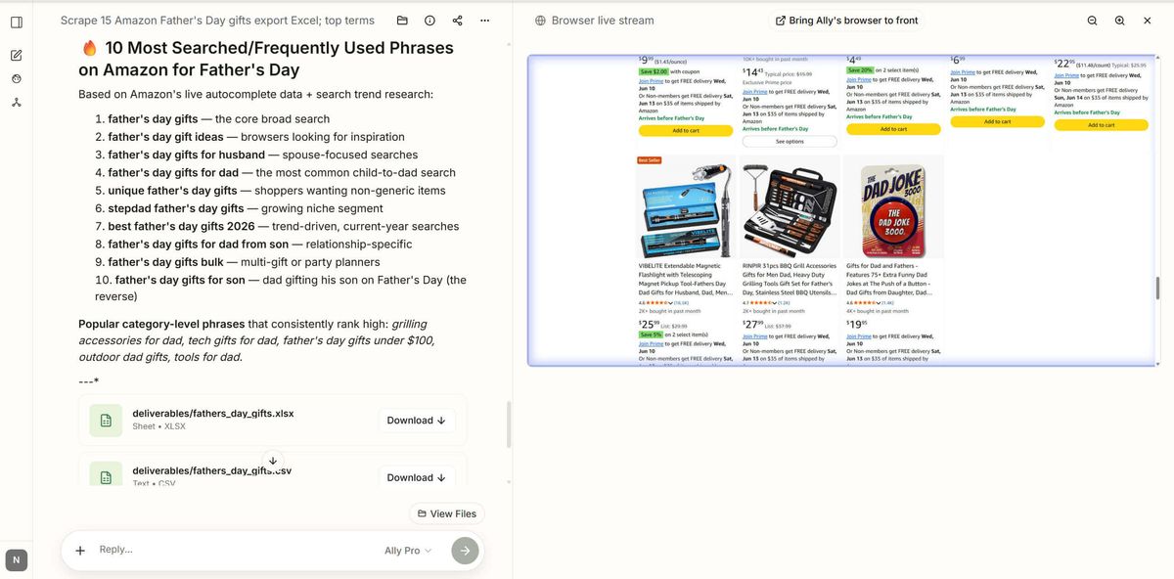Click the chat panel vertical scrollbar
The image size is (1174, 579).
508,423
